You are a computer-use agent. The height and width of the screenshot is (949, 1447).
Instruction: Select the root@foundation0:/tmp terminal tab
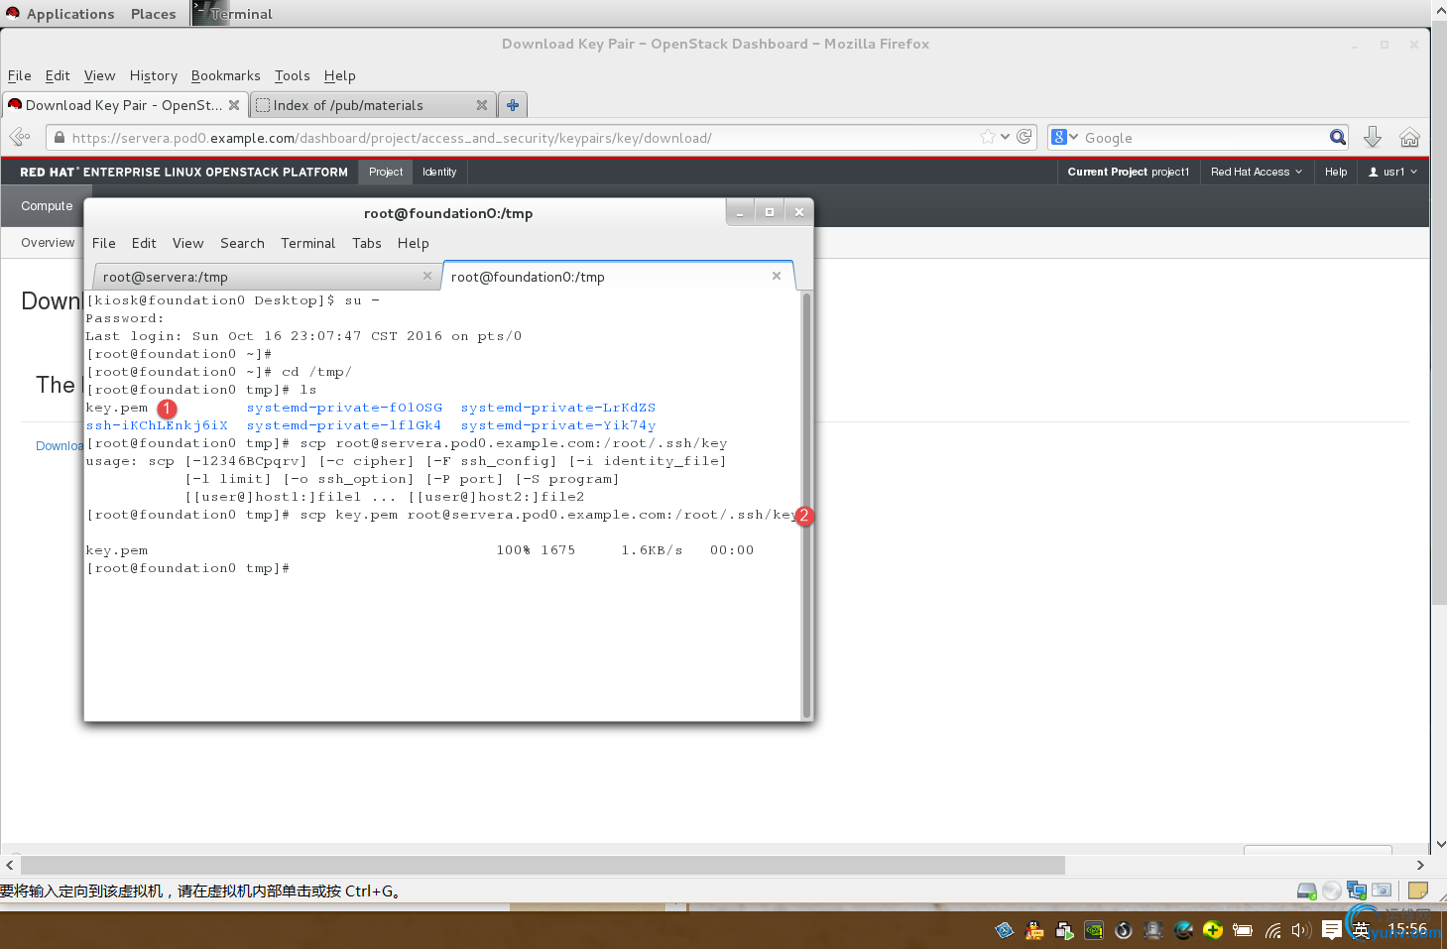click(x=618, y=277)
